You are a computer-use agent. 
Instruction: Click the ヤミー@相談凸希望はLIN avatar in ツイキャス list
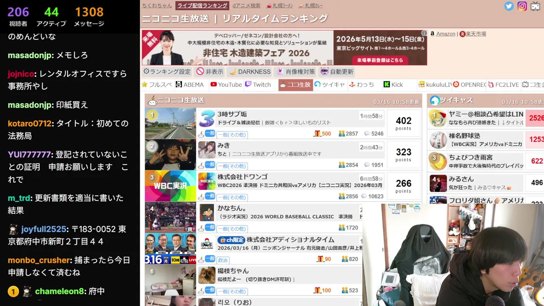click(438, 118)
